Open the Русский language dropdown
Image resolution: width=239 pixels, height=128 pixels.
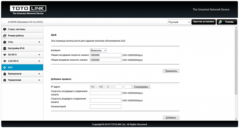coord(179,22)
